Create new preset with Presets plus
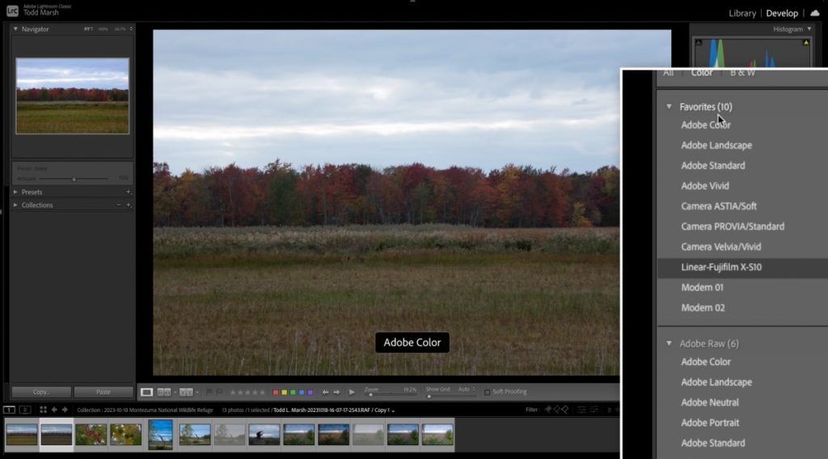Image resolution: width=828 pixels, height=459 pixels. [129, 192]
